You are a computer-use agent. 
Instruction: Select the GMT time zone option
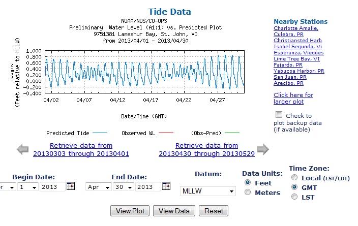tap(294, 187)
